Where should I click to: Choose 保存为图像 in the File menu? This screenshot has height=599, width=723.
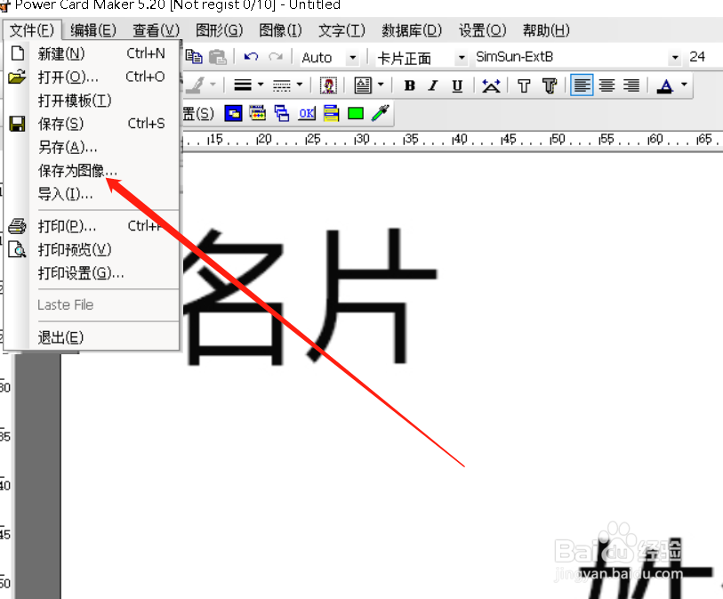click(76, 171)
